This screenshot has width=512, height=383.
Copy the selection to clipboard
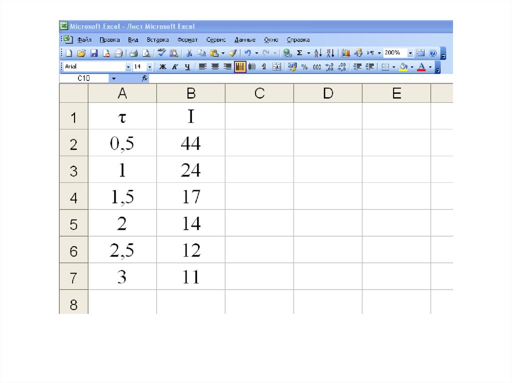(x=202, y=53)
